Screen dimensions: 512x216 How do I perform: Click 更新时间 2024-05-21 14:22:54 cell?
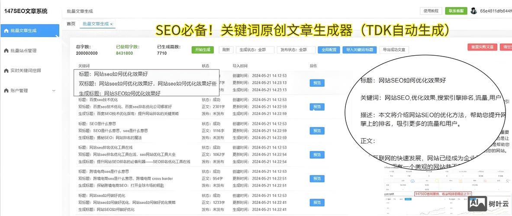tap(260, 154)
